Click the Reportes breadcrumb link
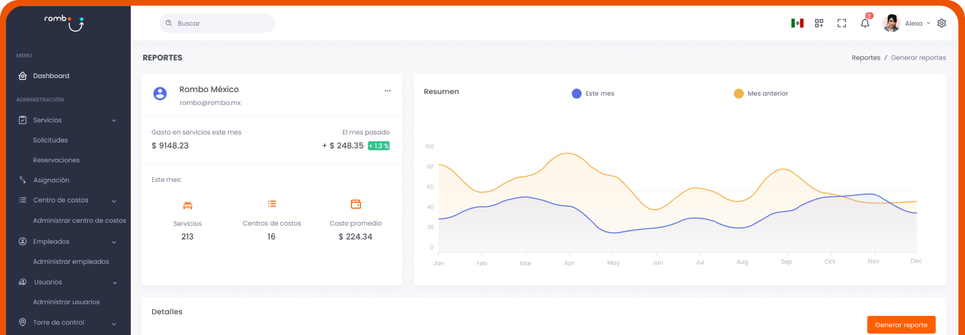The height and width of the screenshot is (335, 965). (865, 58)
